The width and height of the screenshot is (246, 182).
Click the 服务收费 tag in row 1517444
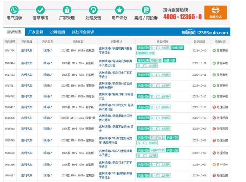tap(143, 60)
